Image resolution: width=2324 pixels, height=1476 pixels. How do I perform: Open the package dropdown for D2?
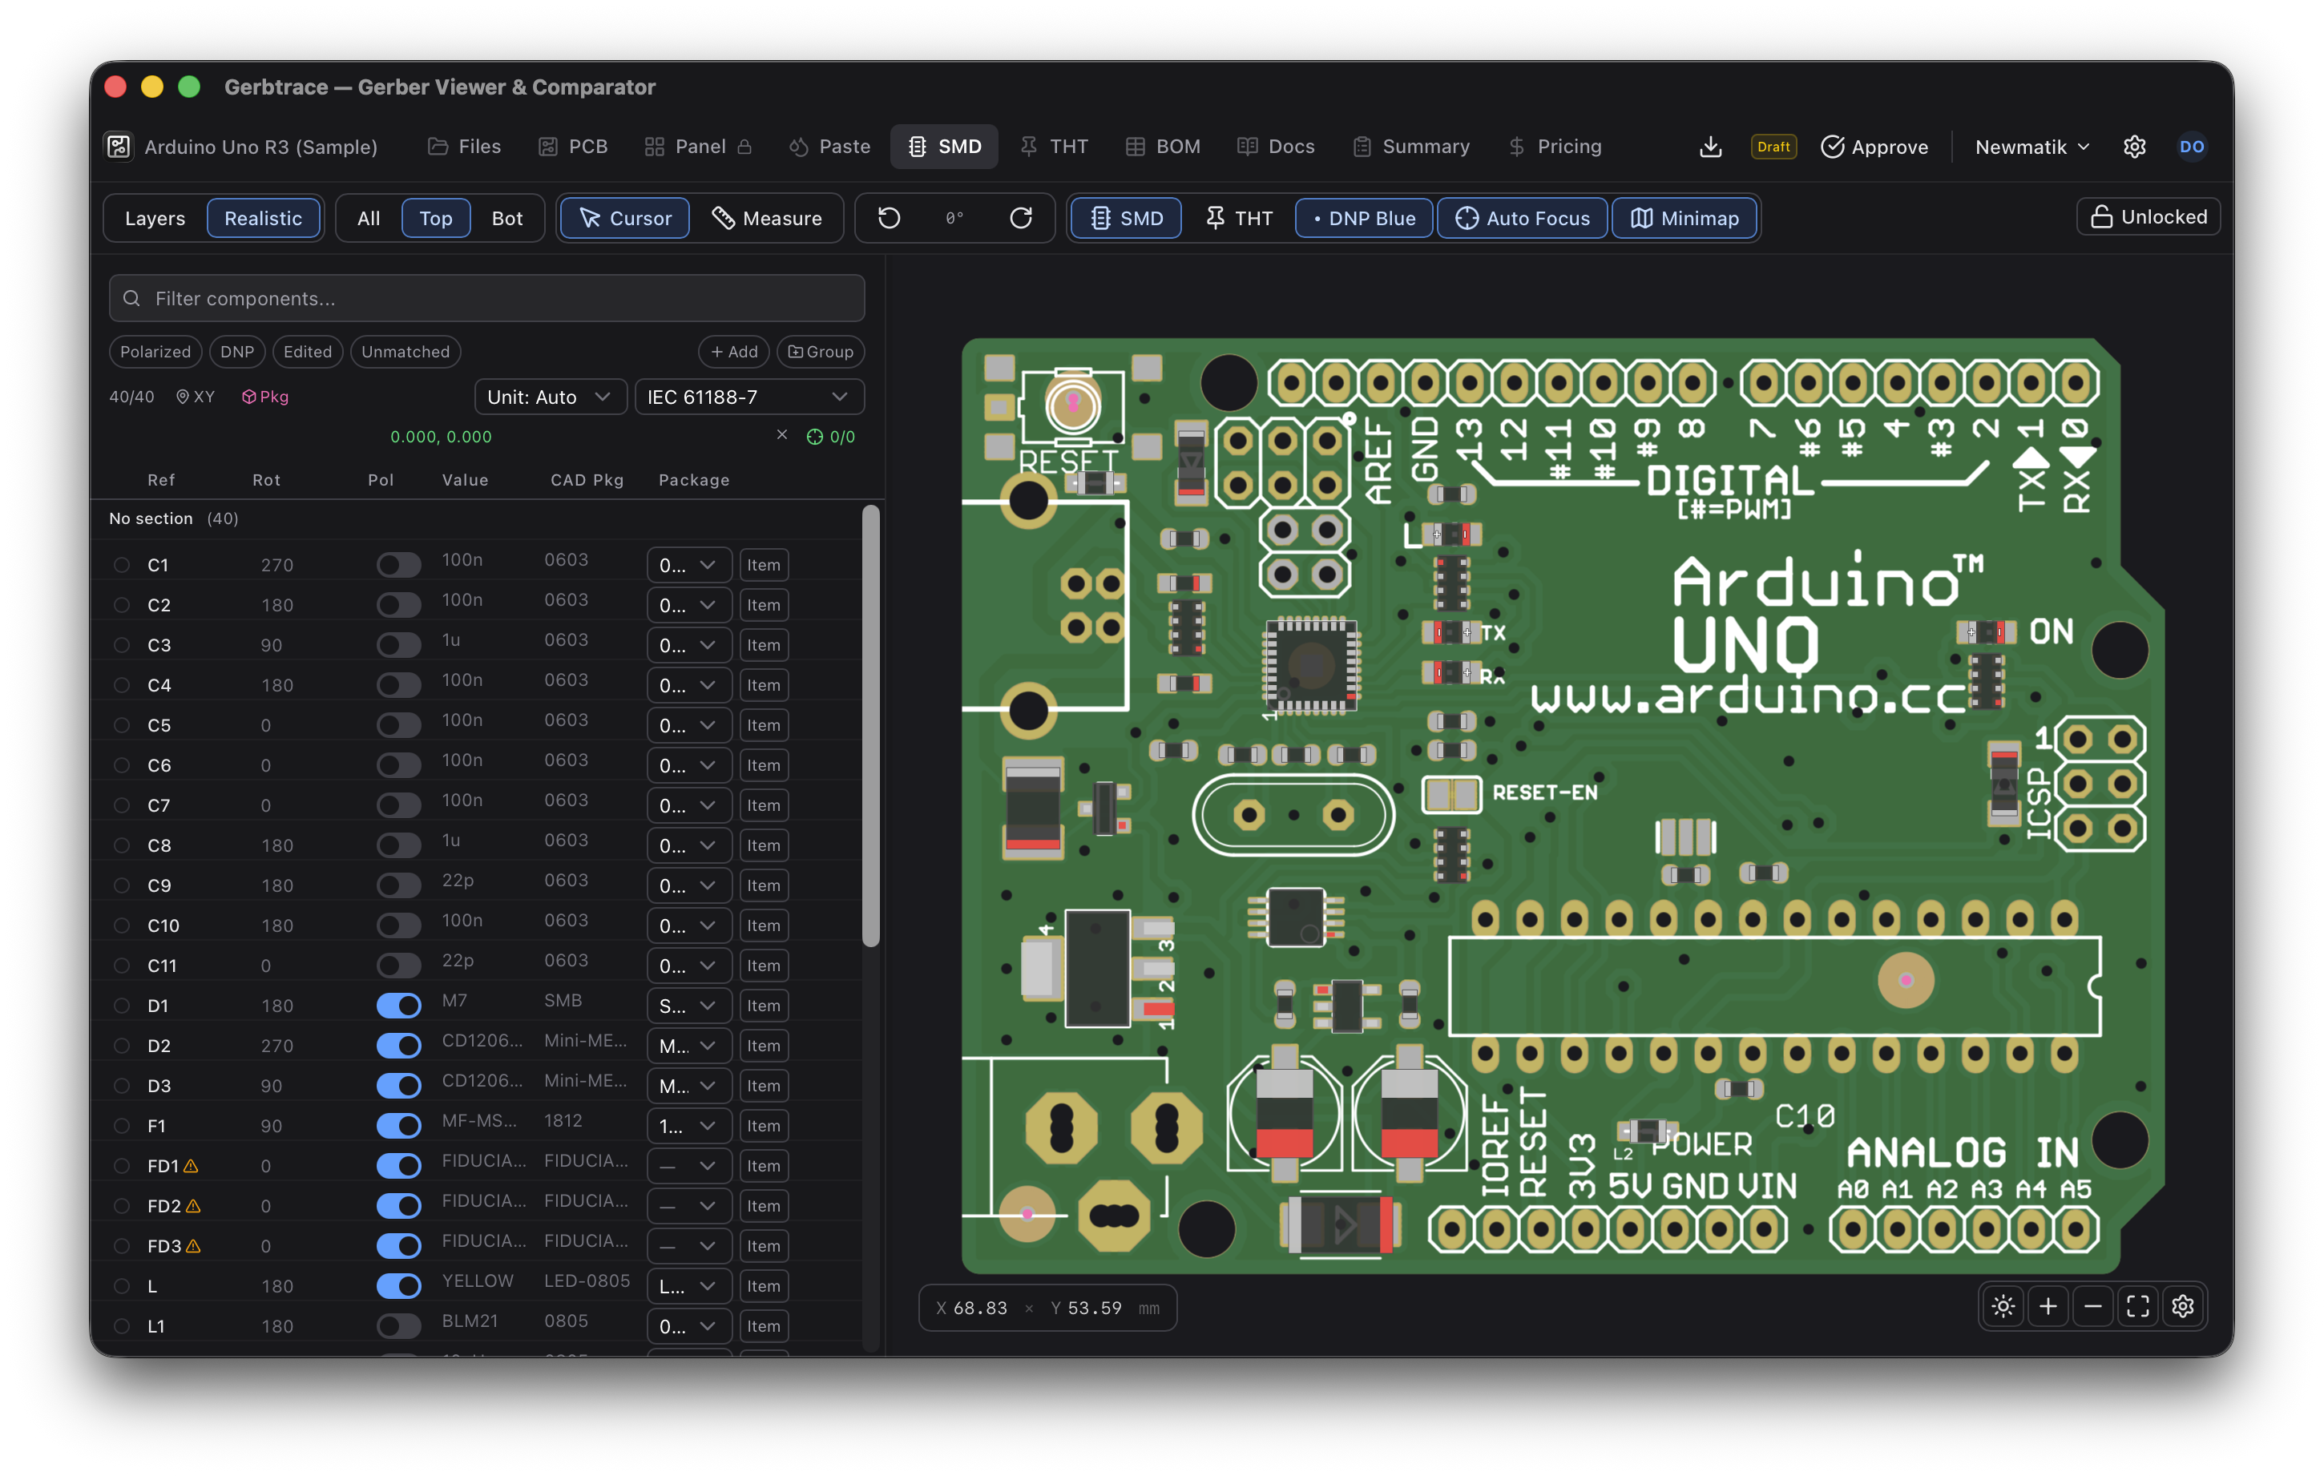point(688,1046)
